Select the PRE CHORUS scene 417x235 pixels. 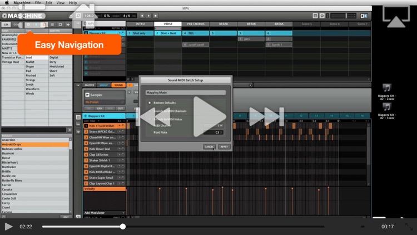tap(196, 24)
